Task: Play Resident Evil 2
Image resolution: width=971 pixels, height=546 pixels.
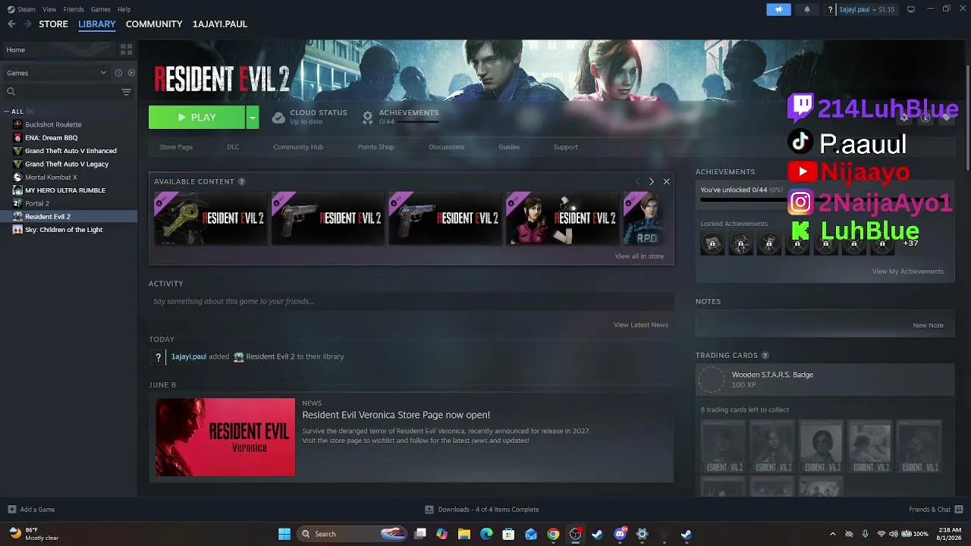Action: coord(197,118)
